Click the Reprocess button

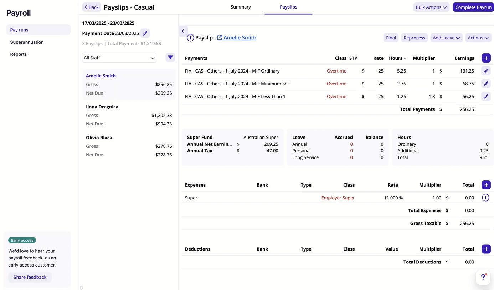point(414,38)
